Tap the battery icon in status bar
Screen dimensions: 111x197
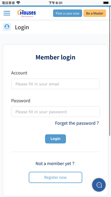(106, 3)
